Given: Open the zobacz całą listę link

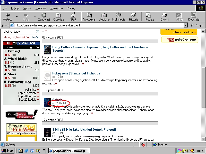Looking at the screenshot, I should point(184,32).
